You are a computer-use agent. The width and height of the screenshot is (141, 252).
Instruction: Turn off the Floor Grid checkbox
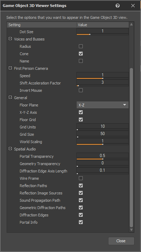(x=81, y=120)
